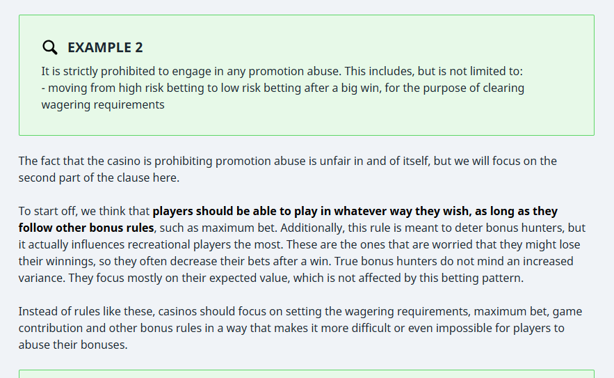
Task: Click the text 'abuse their bonuses'
Action: [72, 345]
